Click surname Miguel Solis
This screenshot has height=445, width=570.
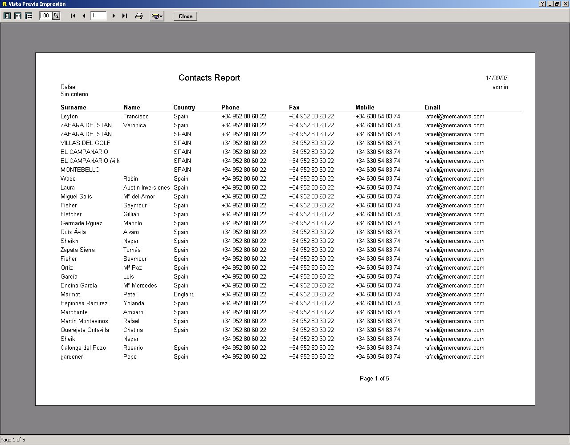point(76,197)
